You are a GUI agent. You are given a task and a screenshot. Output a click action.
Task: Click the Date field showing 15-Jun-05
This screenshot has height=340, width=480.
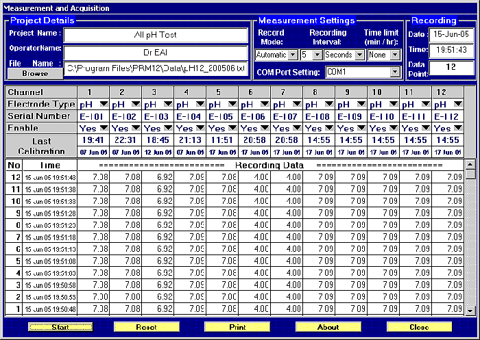pos(451,34)
